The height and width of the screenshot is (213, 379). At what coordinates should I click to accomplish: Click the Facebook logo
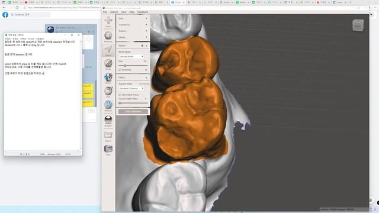pyautogui.click(x=5, y=15)
